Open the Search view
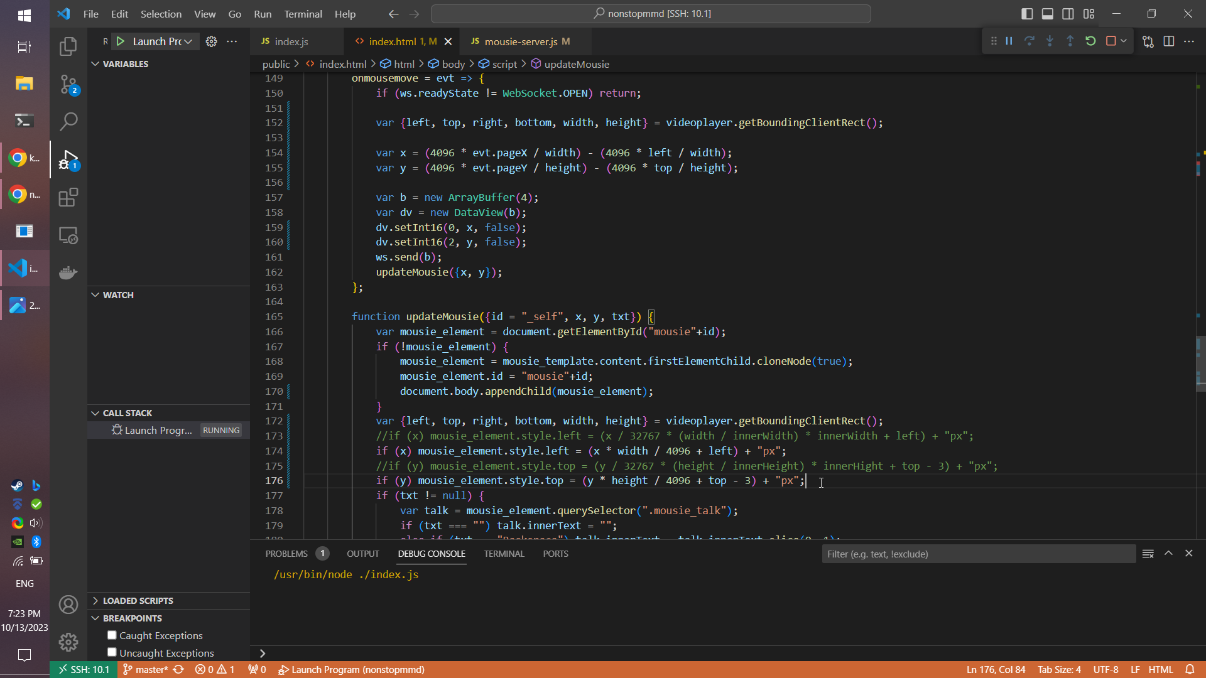 click(68, 122)
